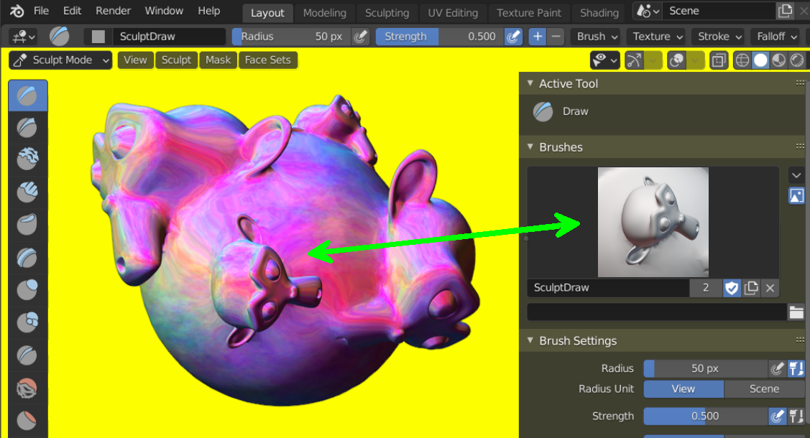810x438 pixels.
Task: Open the viewport visibility and selectability dropdown
Action: pos(604,60)
